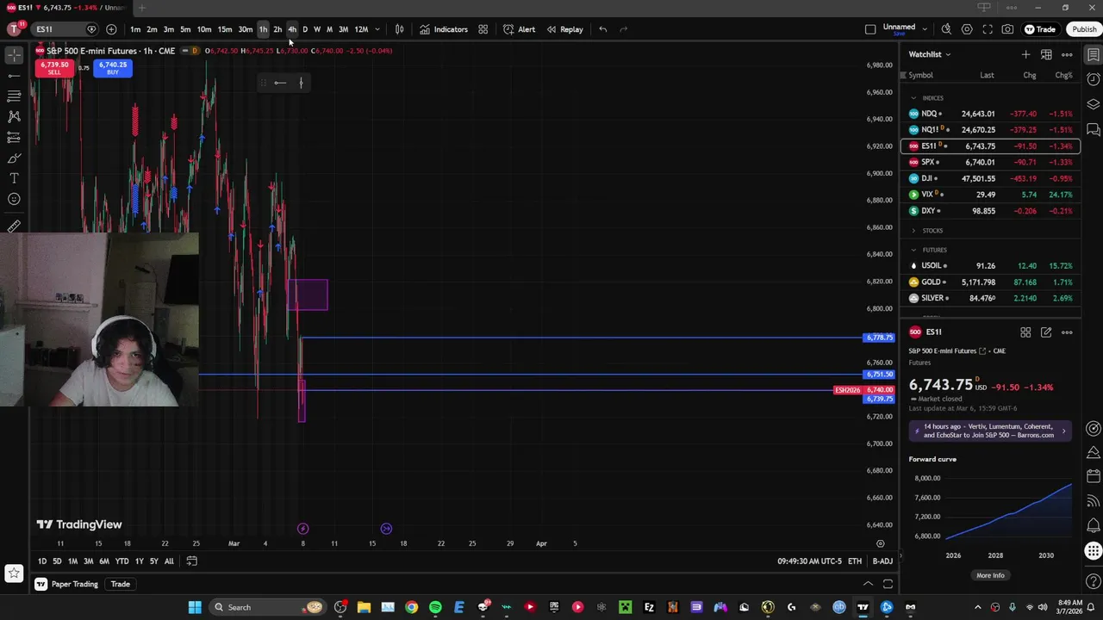Activate the ruler measure tool
Screen dimensions: 1103x620
(14, 227)
